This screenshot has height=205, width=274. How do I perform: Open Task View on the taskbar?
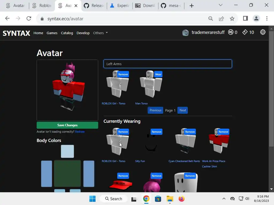tap(134, 199)
